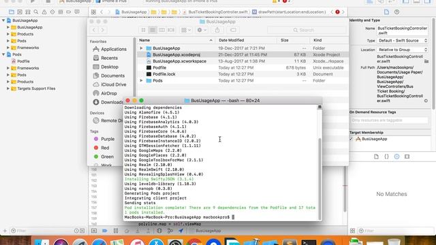Open the symbol navigator in Xcode
The height and width of the screenshot is (245, 436).
click(28, 12)
